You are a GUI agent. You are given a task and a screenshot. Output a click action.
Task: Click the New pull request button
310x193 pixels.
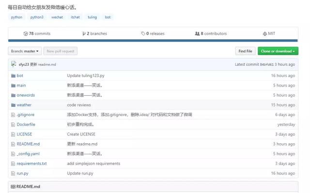click(60, 51)
